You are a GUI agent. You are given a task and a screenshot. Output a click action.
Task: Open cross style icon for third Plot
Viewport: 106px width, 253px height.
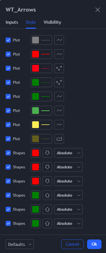pyautogui.click(x=59, y=68)
